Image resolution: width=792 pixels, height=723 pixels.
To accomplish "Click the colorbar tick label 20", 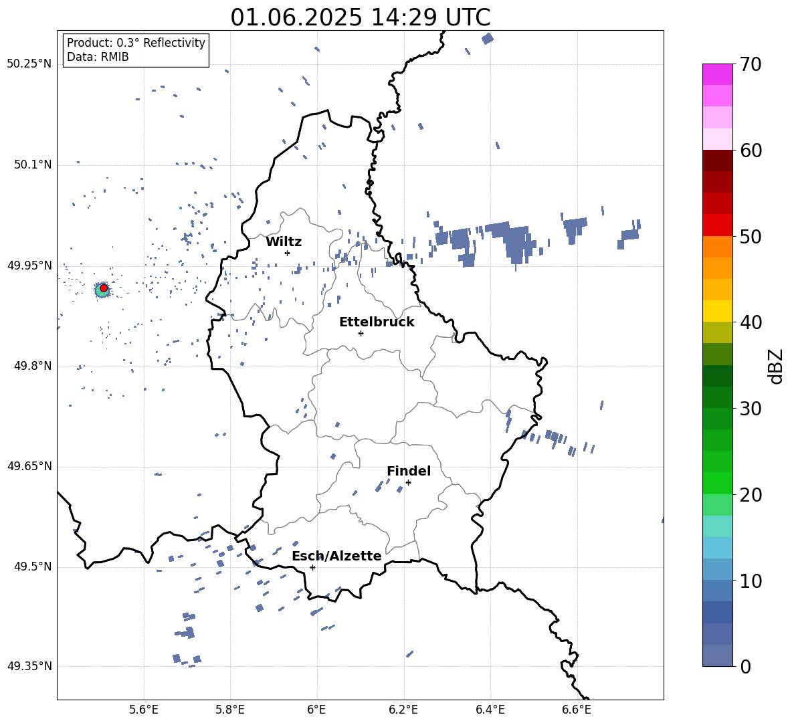I will click(x=751, y=495).
